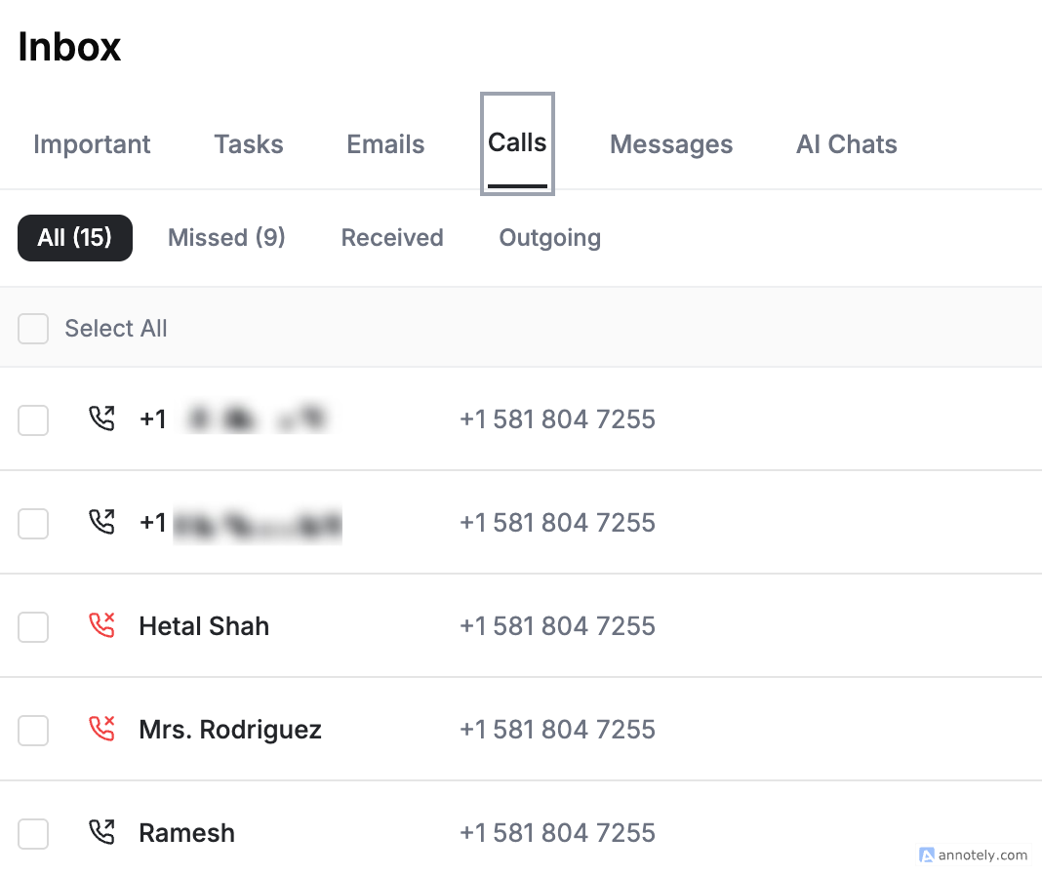Select the All (15) filter pill
1042x876 pixels.
click(75, 238)
